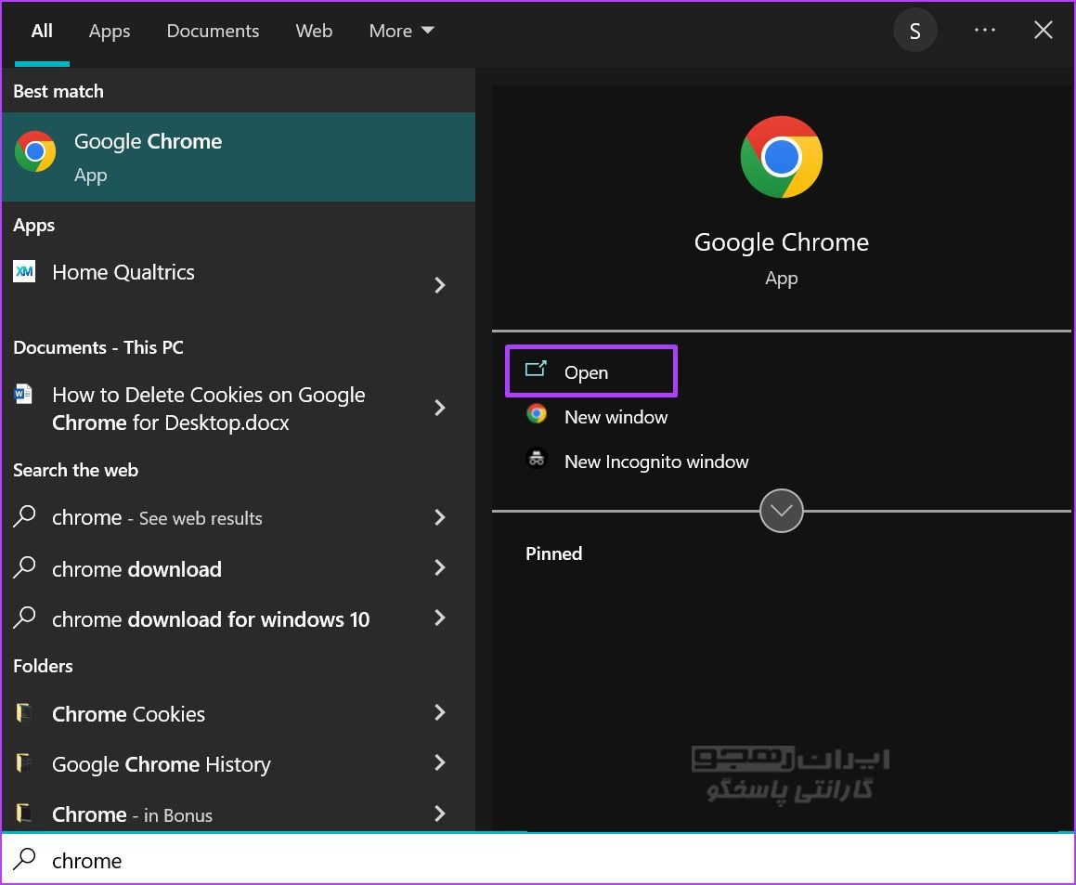Expand arrow for Chrome Cookies folder
The image size is (1076, 885).
[x=440, y=712]
